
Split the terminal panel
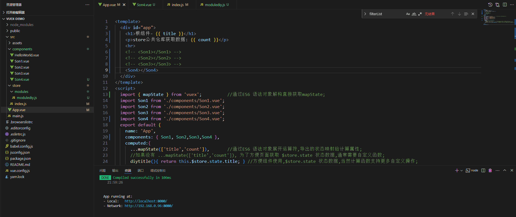click(x=483, y=171)
